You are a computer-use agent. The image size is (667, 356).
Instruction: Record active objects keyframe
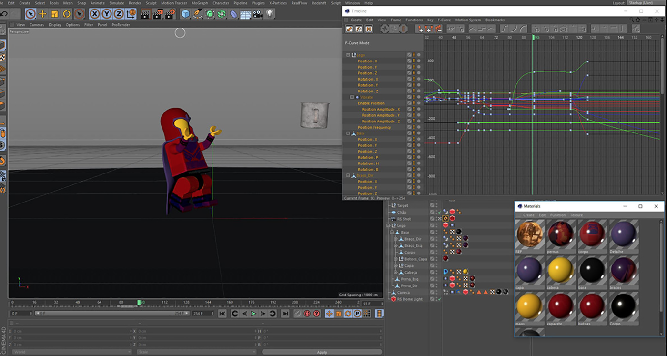point(297,314)
